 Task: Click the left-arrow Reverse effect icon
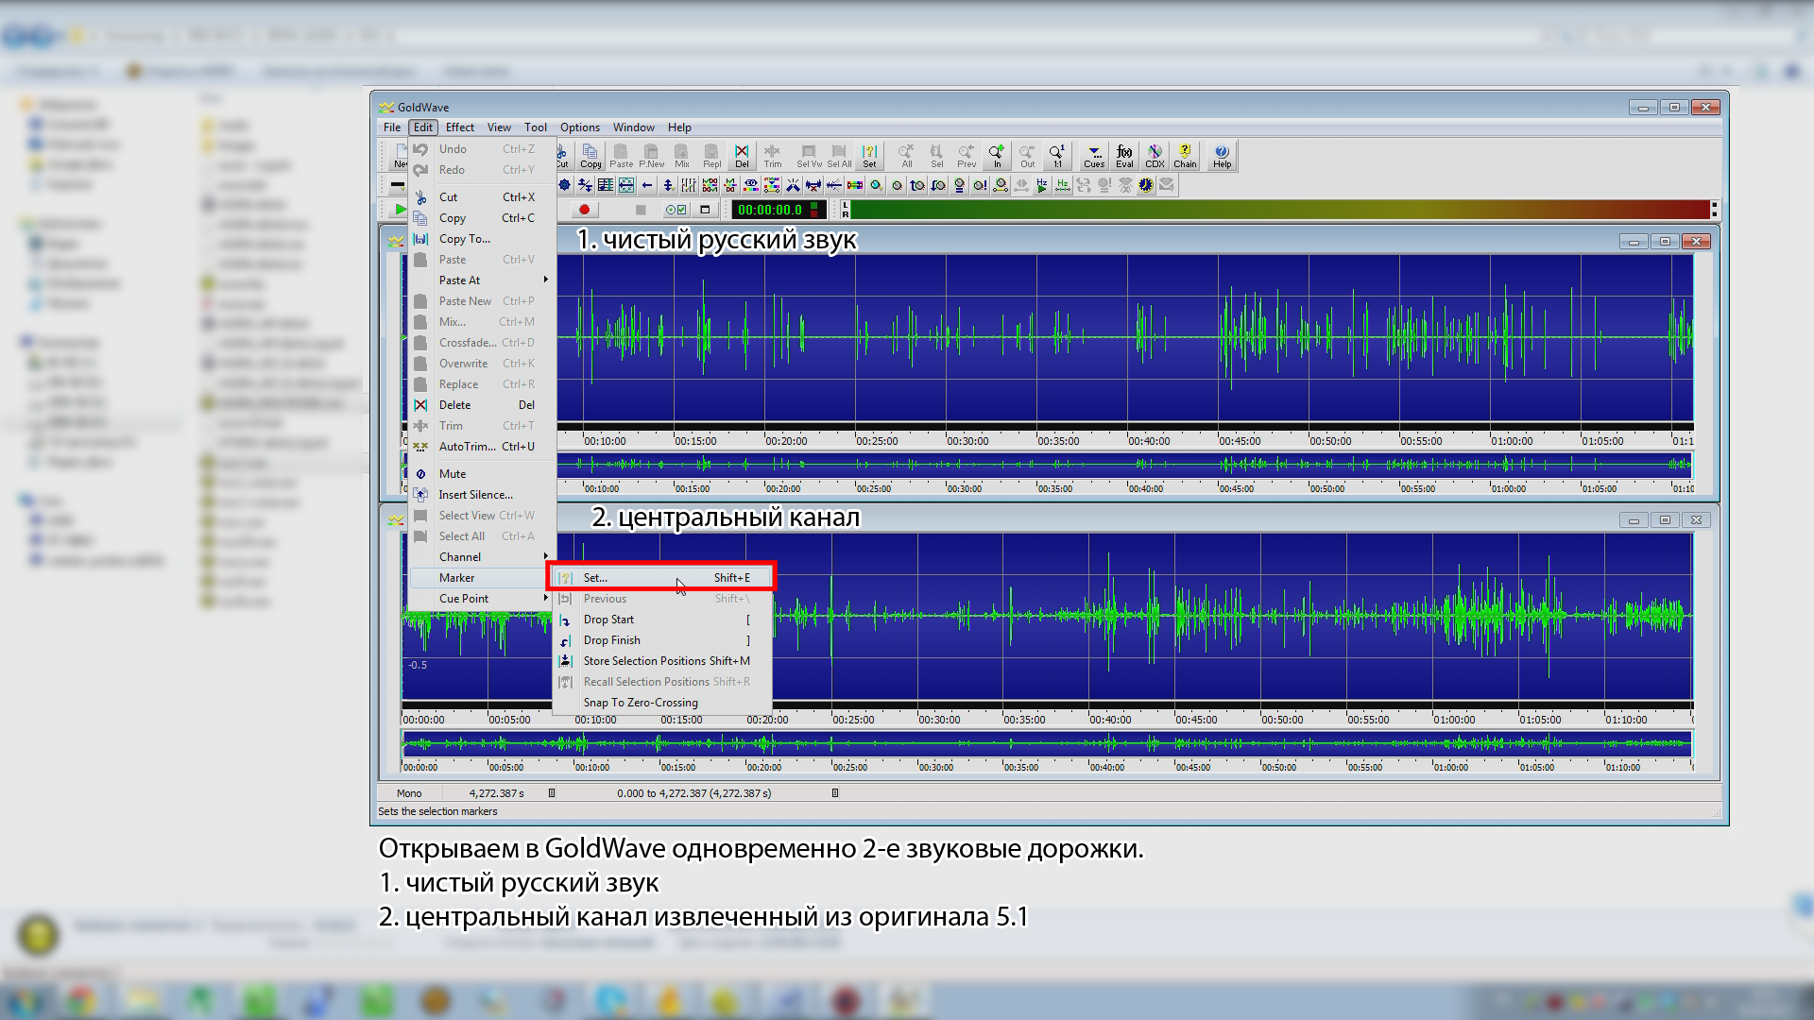[x=647, y=185]
